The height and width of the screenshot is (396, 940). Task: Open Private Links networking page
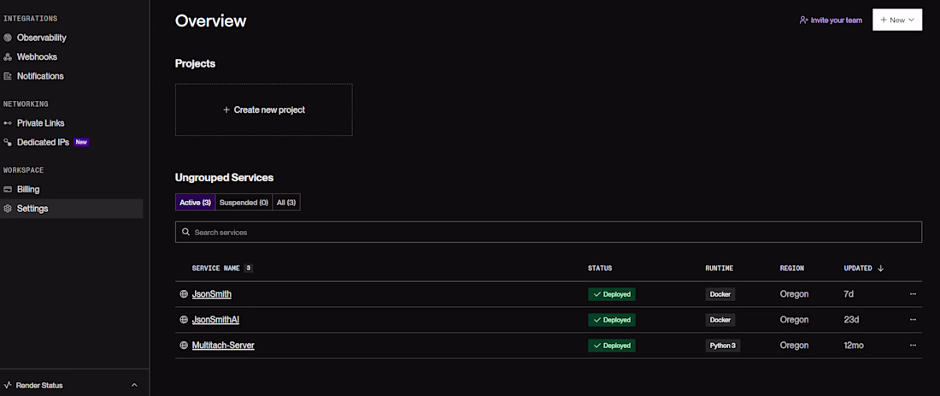click(33, 123)
